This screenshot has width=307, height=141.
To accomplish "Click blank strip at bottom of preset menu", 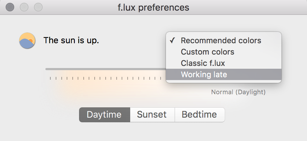I will tap(224, 81).
